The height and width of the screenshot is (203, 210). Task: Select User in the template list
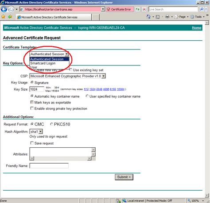(x=49, y=67)
